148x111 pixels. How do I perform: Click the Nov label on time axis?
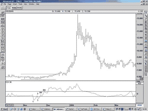coord(25,105)
